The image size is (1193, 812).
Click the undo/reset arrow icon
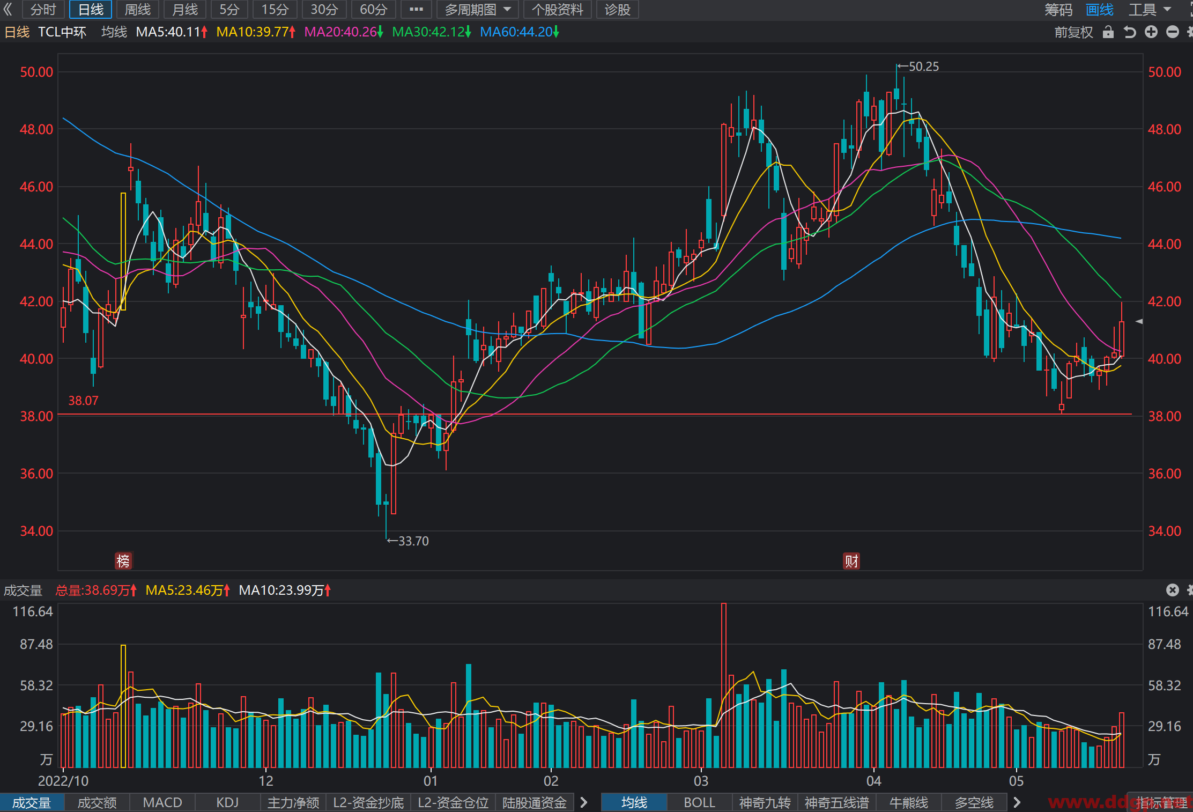tap(1130, 32)
